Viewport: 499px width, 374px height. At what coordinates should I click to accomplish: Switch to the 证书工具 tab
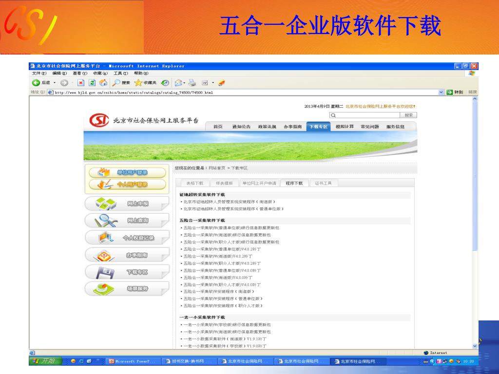pyautogui.click(x=323, y=183)
